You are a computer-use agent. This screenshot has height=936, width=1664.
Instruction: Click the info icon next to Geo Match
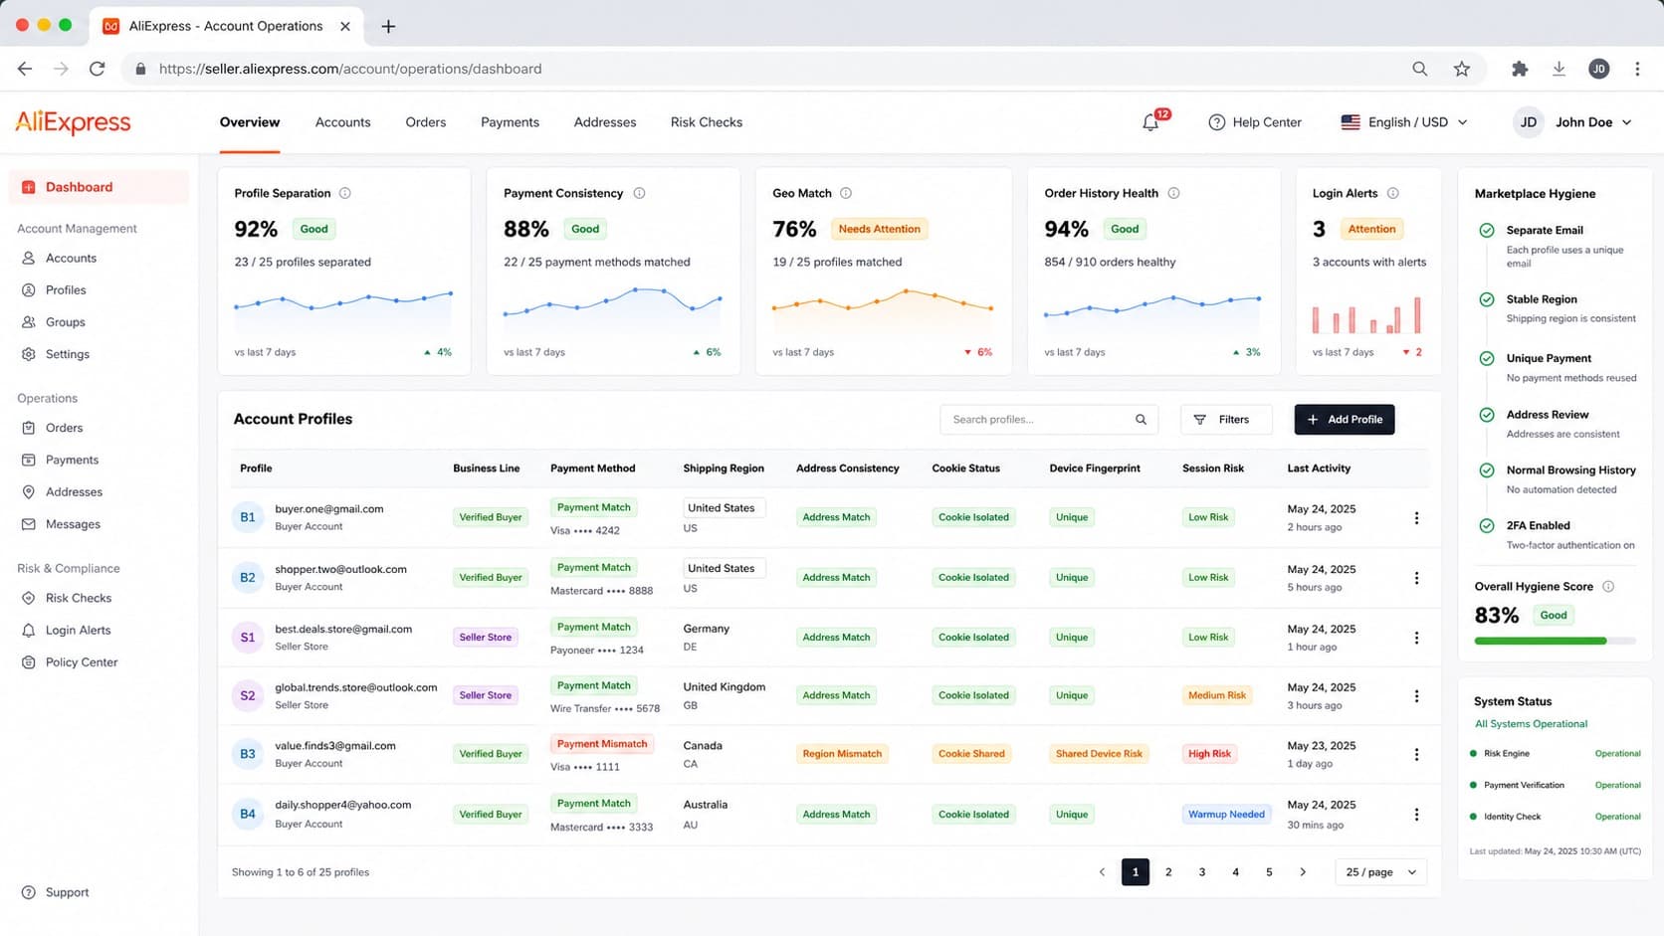coord(846,193)
